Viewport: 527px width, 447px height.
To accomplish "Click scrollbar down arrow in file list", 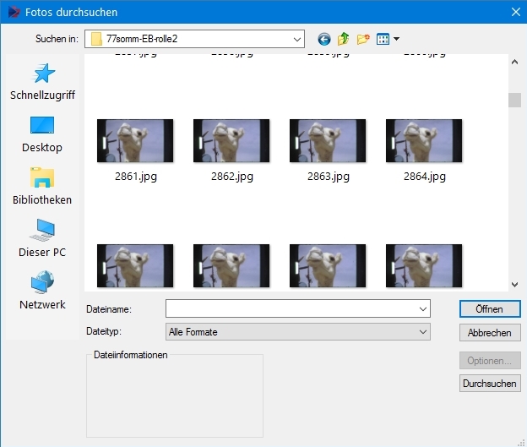I will click(x=514, y=285).
